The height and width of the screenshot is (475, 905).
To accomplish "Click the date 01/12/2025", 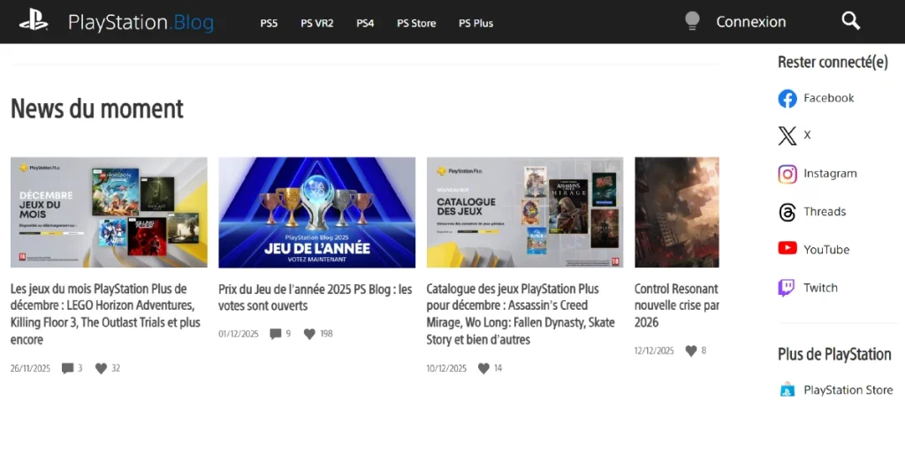I will pos(239,334).
